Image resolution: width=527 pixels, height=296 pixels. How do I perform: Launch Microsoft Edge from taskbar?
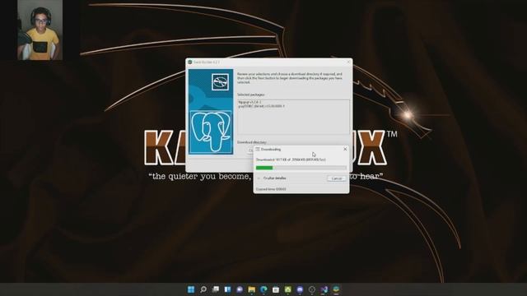click(263, 289)
